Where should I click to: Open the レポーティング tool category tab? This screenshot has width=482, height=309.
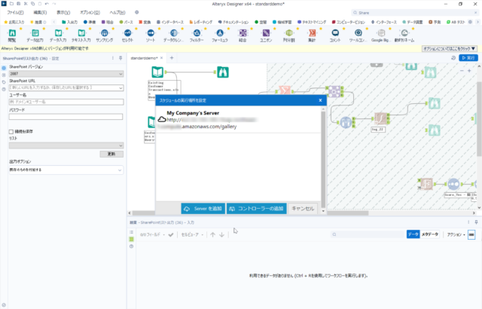pos(201,22)
